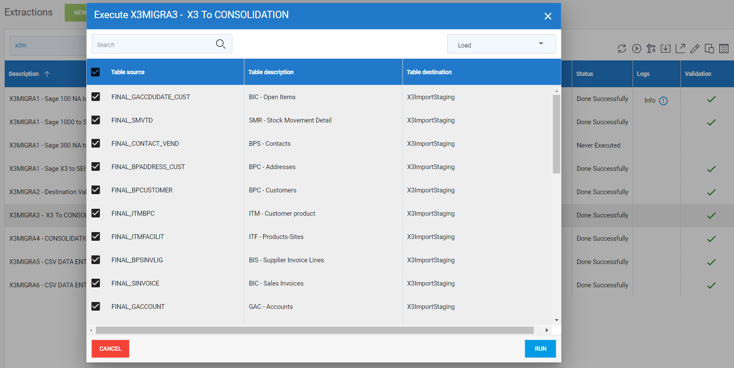
Task: Click the Info log alert icon
Action: click(x=663, y=101)
